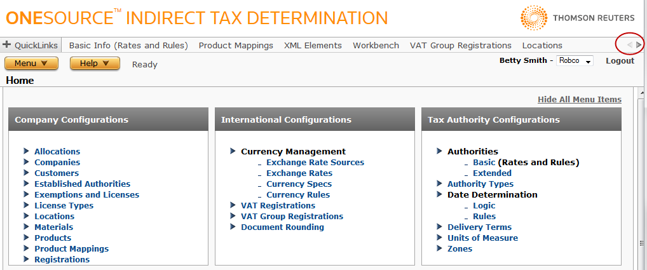Open Exemptions and Licenses page
Viewport: 647px width, 270px height.
point(86,194)
